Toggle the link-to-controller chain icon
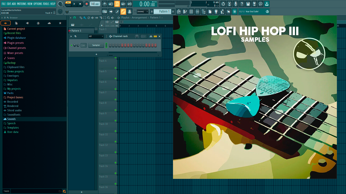 pos(123,11)
